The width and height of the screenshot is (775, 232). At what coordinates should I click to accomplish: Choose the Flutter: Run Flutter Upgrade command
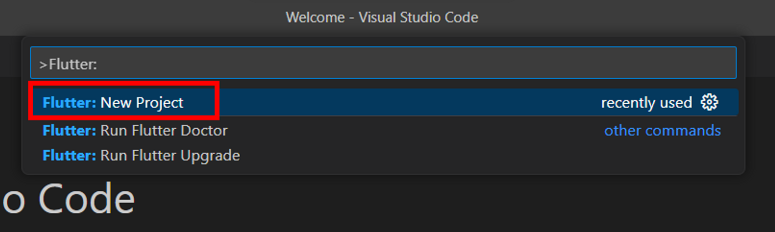coord(383,155)
